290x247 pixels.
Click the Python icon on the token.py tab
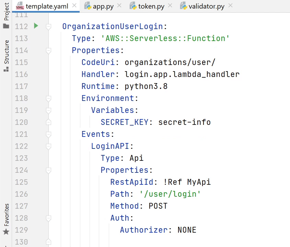[133, 6]
